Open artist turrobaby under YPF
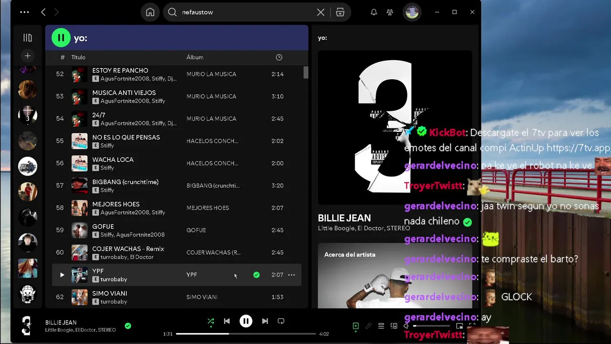The width and height of the screenshot is (611, 344). coord(114,279)
